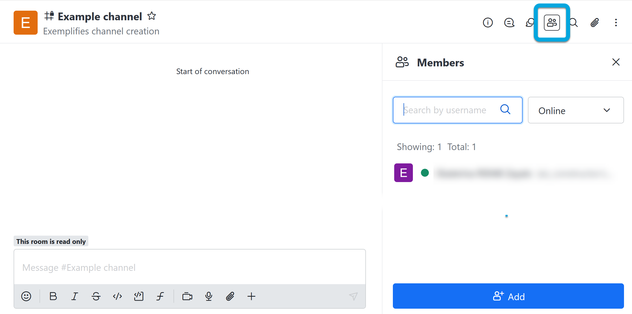
Task: Close the Members panel
Action: tap(616, 62)
